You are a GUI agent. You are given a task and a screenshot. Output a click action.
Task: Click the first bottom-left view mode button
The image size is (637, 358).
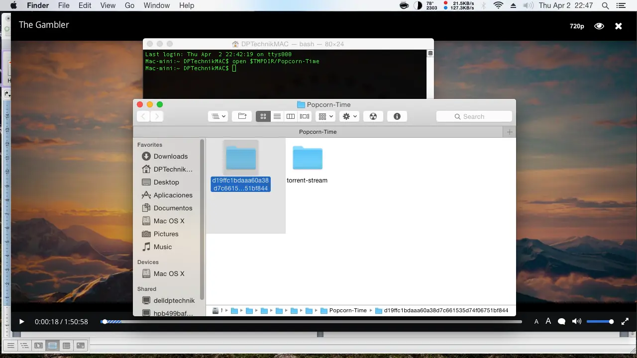coord(10,345)
